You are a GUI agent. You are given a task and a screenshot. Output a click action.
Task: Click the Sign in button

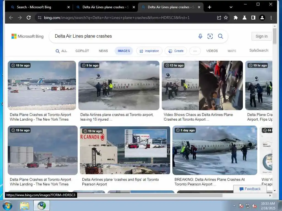pos(262,36)
